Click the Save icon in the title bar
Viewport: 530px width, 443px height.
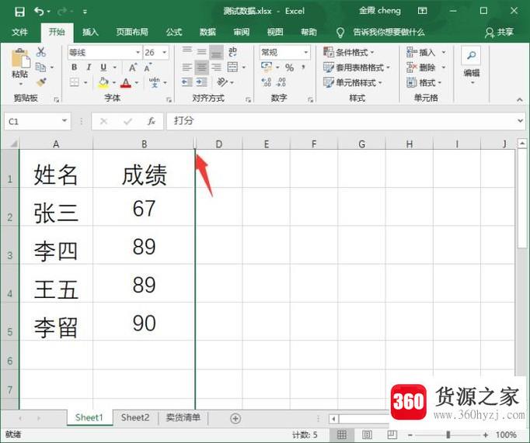tap(19, 12)
